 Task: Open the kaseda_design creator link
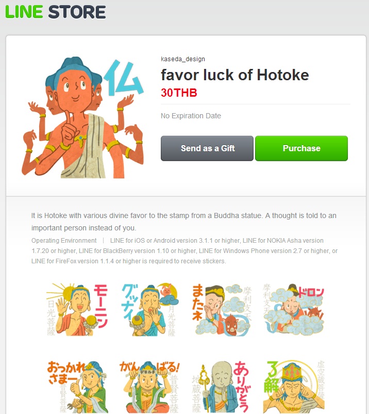click(x=183, y=59)
